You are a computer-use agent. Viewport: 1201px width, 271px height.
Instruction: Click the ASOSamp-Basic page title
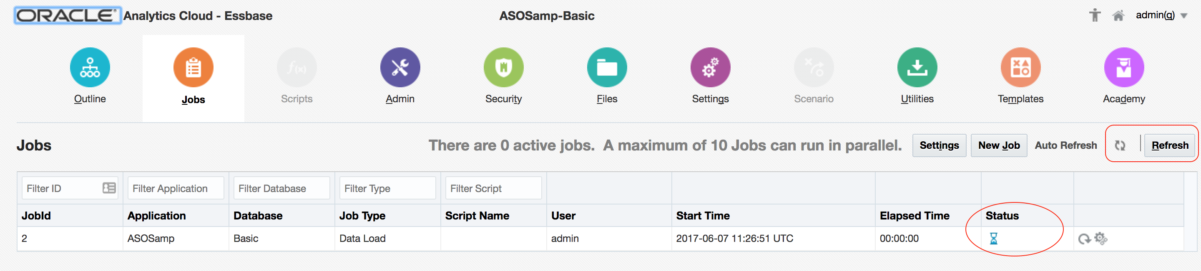pyautogui.click(x=547, y=16)
